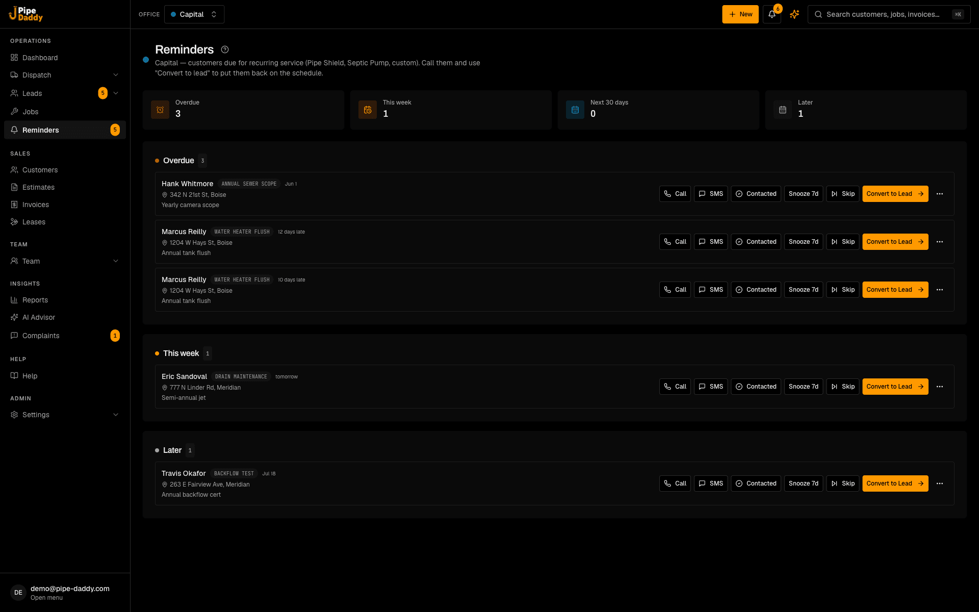Click the Pipe Daddy logo
Image resolution: width=979 pixels, height=612 pixels.
(25, 14)
